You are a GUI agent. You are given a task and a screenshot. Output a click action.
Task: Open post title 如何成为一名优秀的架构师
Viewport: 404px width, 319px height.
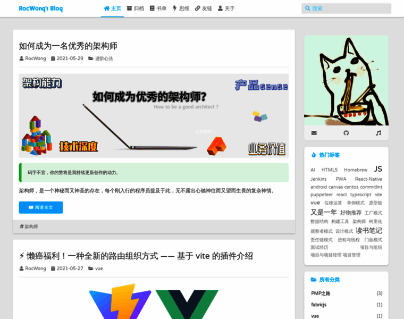coord(68,46)
